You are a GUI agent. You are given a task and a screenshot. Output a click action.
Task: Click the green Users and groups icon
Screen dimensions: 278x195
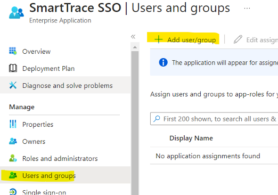pyautogui.click(x=13, y=175)
